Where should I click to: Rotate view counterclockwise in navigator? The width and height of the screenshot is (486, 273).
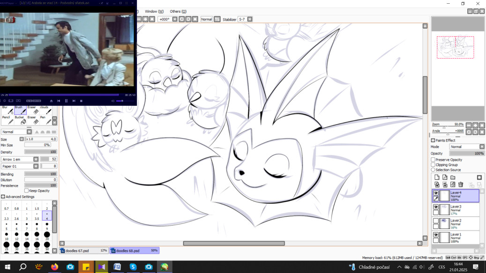click(469, 132)
